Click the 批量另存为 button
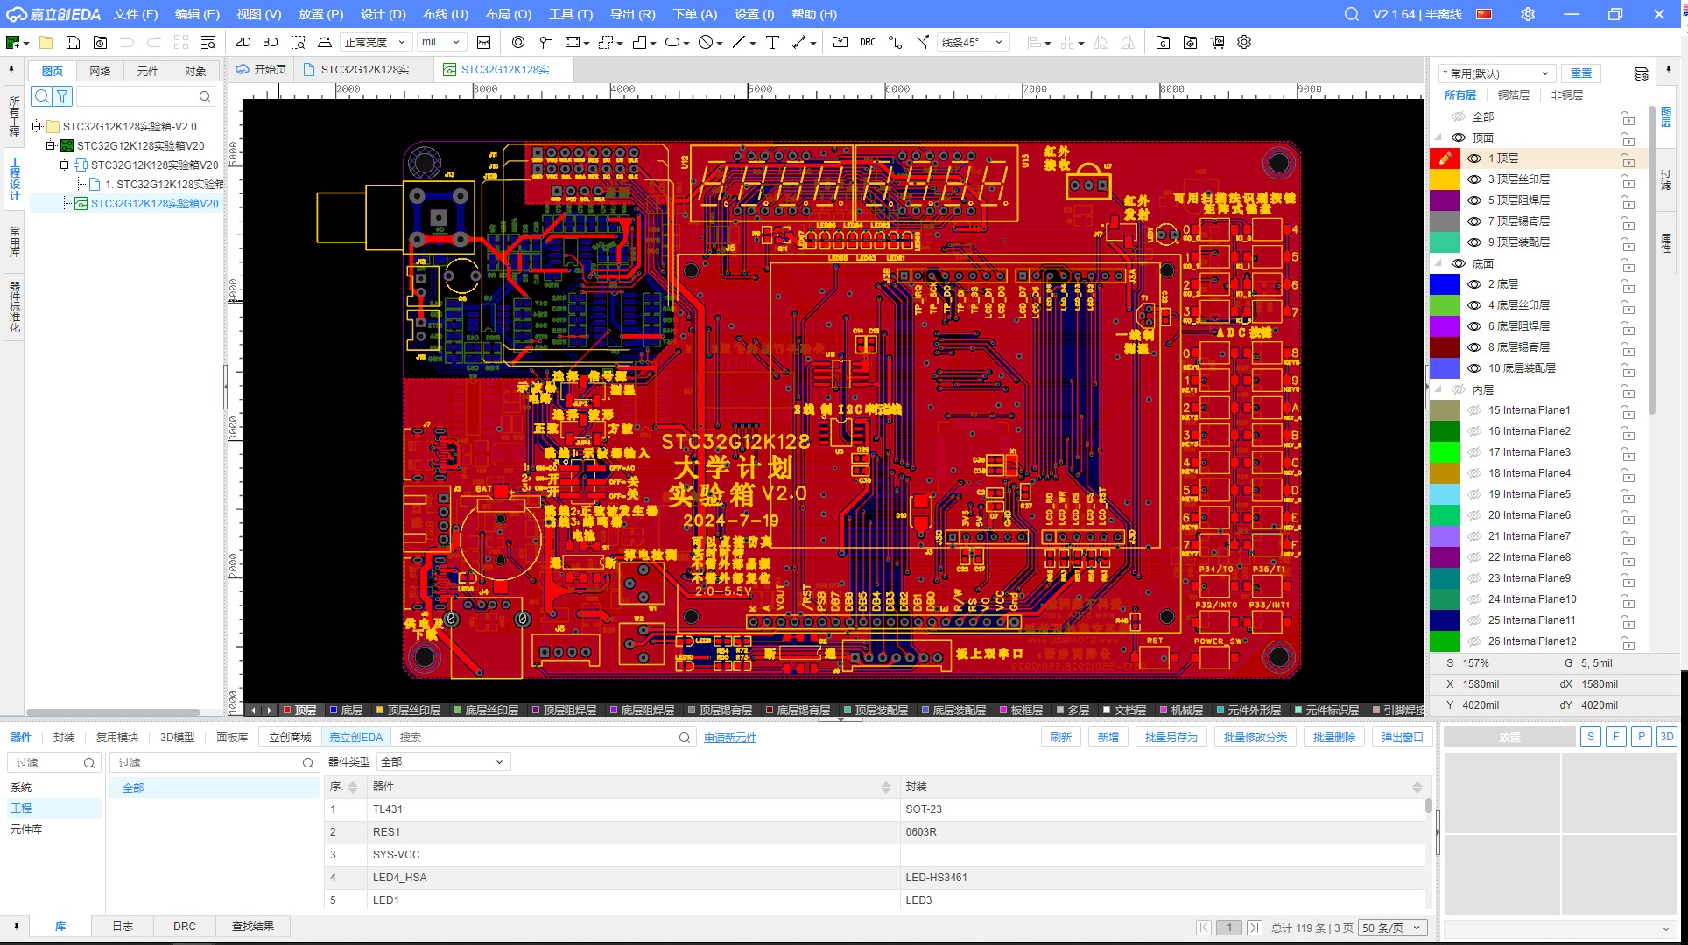Viewport: 1688px width, 945px height. [x=1171, y=737]
